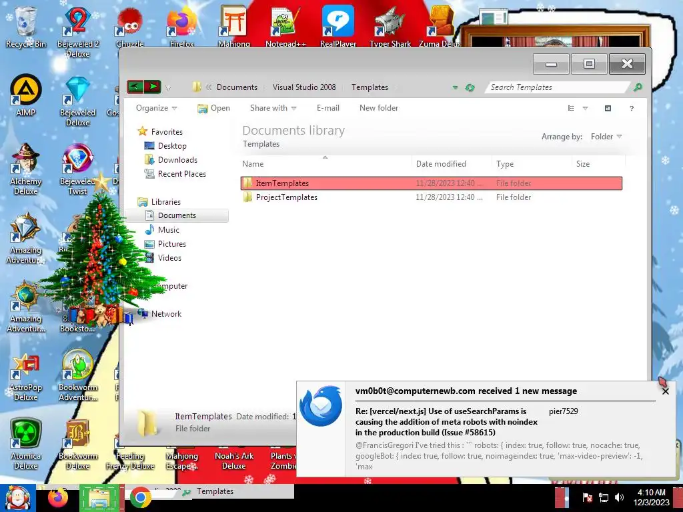Launch Alchemy Deluxe desktop shortcut

(x=26, y=169)
